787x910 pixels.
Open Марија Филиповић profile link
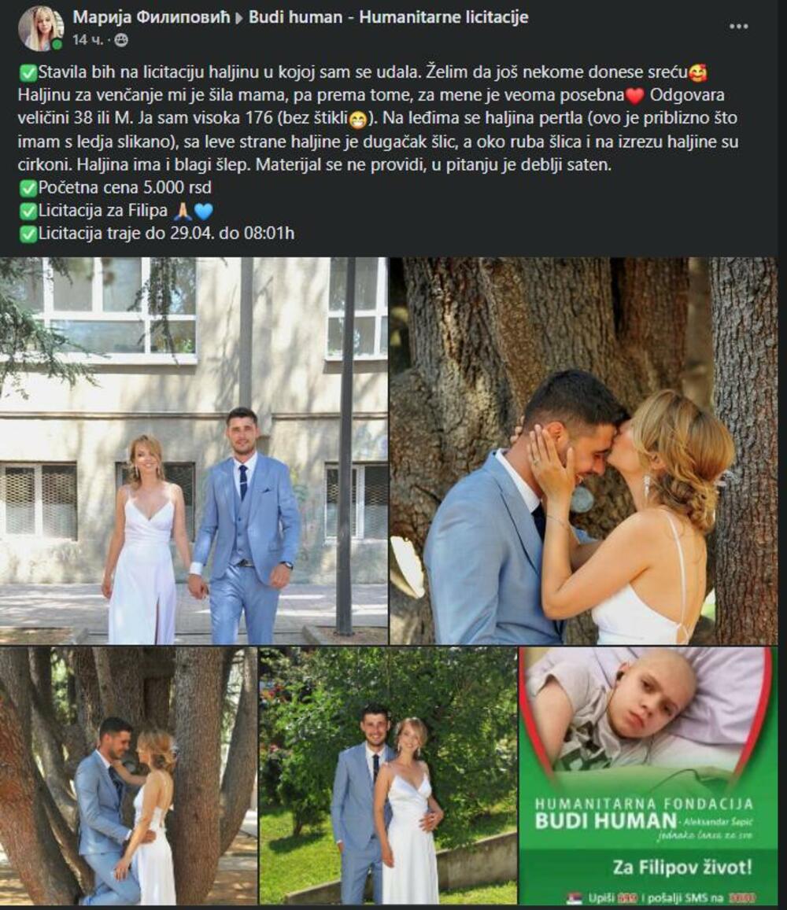(151, 17)
